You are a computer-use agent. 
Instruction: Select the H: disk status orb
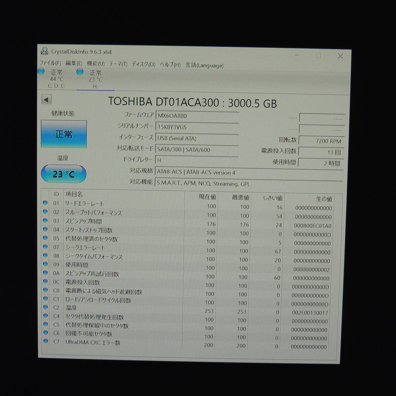[x=80, y=72]
